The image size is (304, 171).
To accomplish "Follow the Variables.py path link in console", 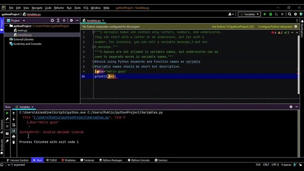I will (71, 117).
